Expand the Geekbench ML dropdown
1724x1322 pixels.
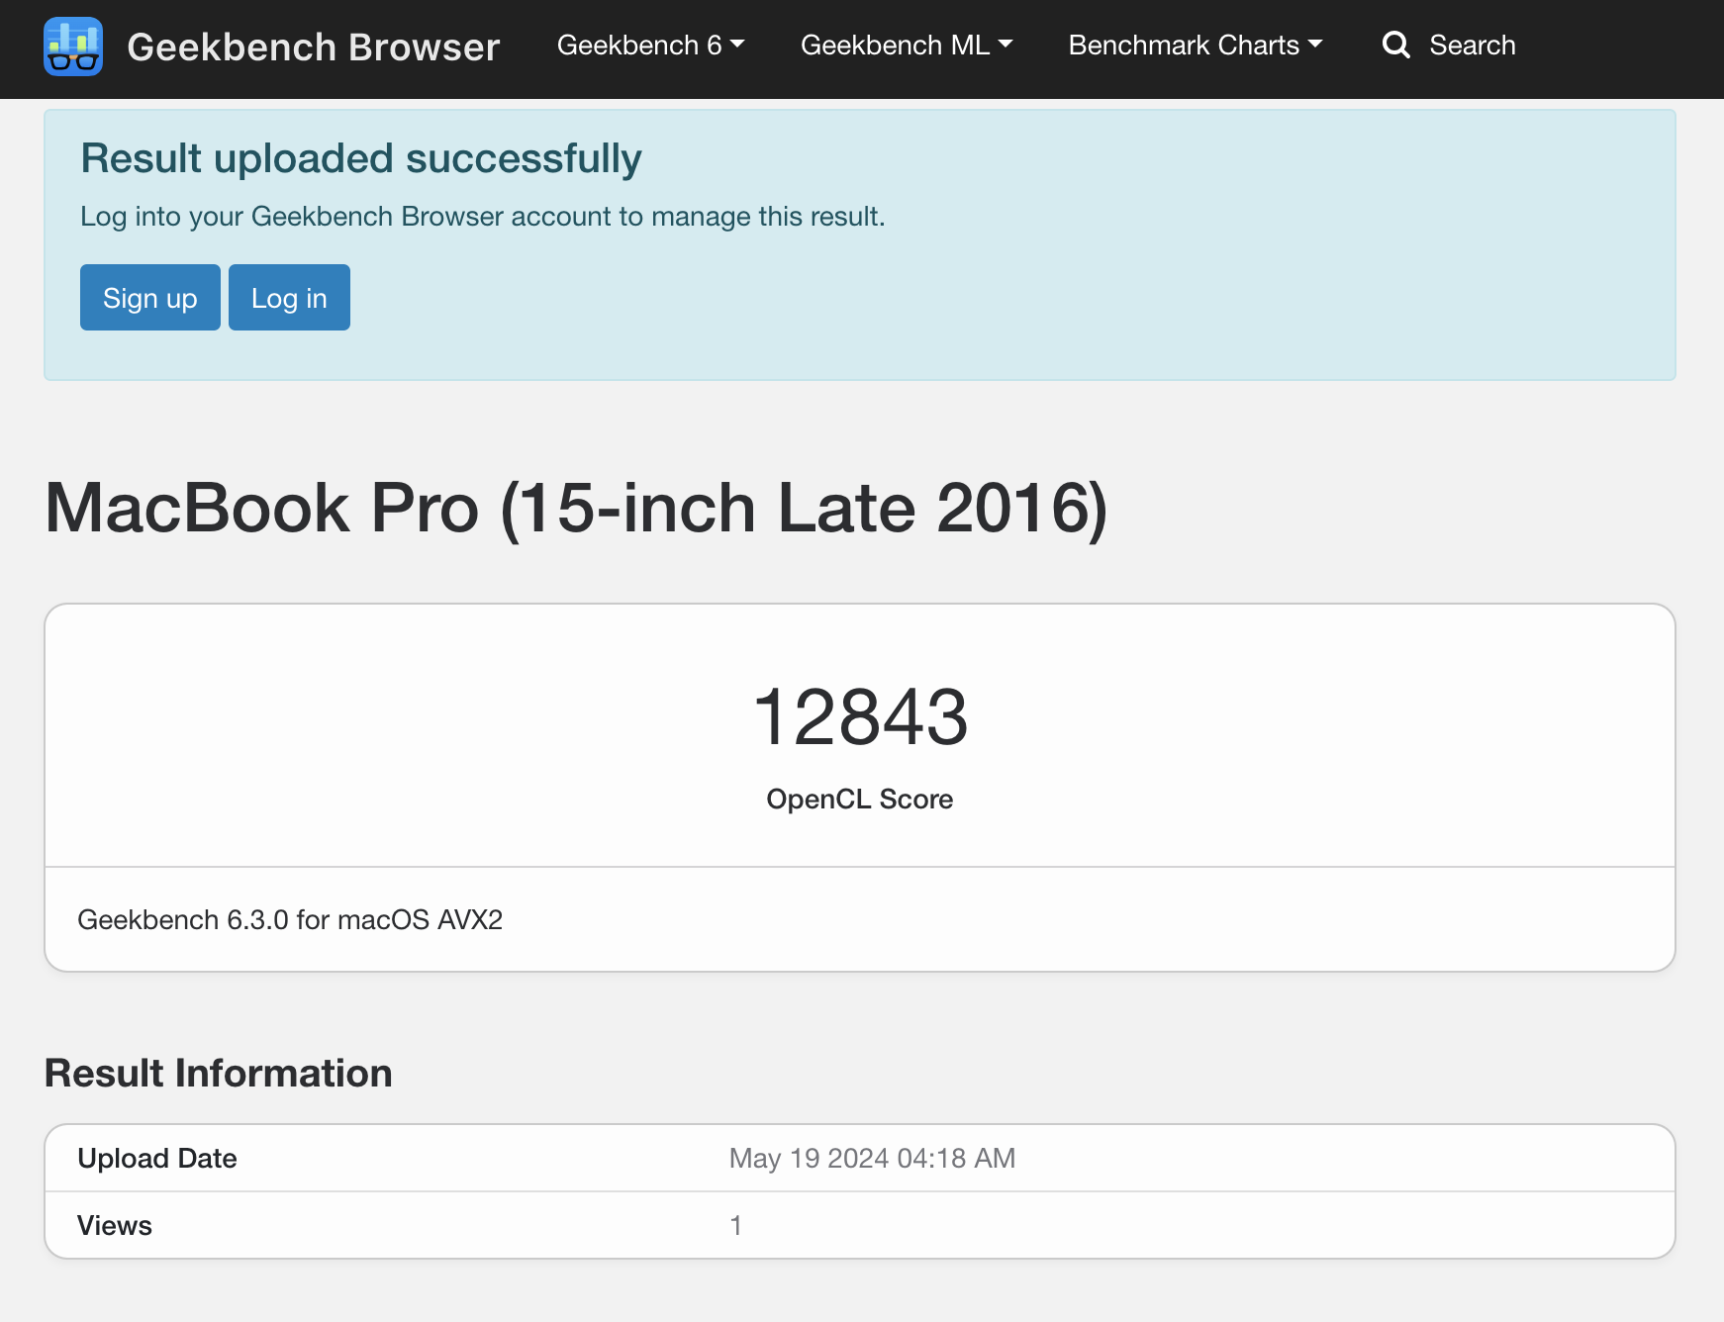[x=906, y=46]
